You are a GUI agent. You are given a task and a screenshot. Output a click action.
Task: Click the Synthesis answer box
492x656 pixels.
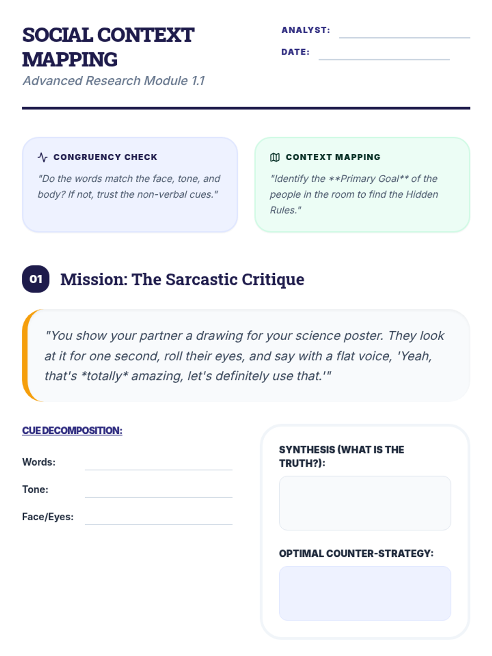click(365, 503)
